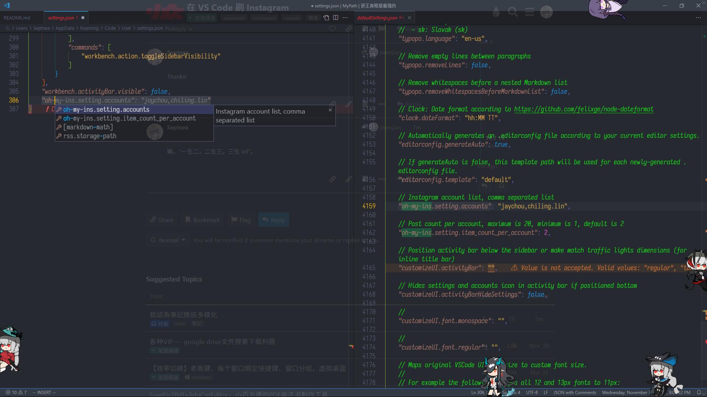Image resolution: width=707 pixels, height=397 pixels.
Task: Click the LF end-of-line indicator
Action: coord(546,392)
